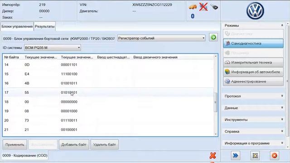Click binary value 11100100 of byte 15
290x163 pixels.
[69, 74]
